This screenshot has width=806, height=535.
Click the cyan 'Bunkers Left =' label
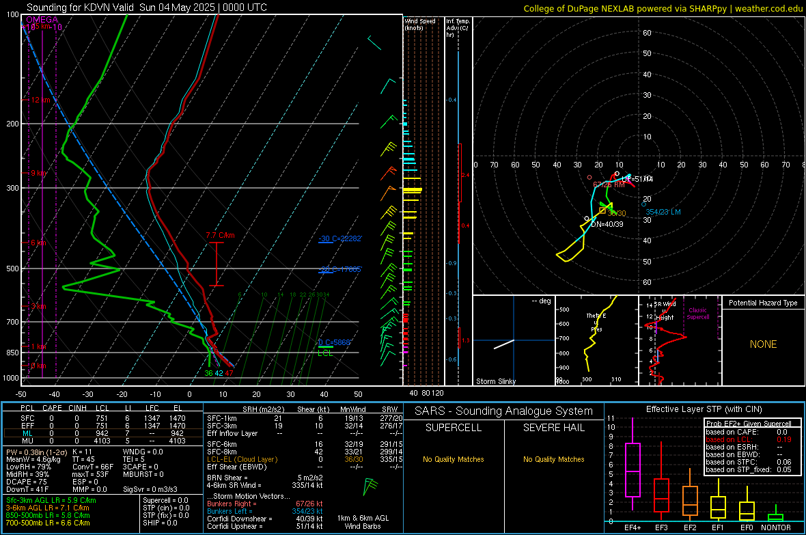(230, 511)
